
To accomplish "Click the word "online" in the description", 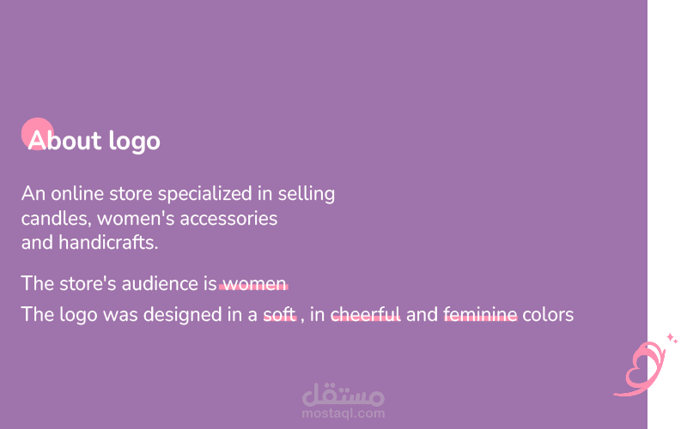I will click(x=79, y=193).
